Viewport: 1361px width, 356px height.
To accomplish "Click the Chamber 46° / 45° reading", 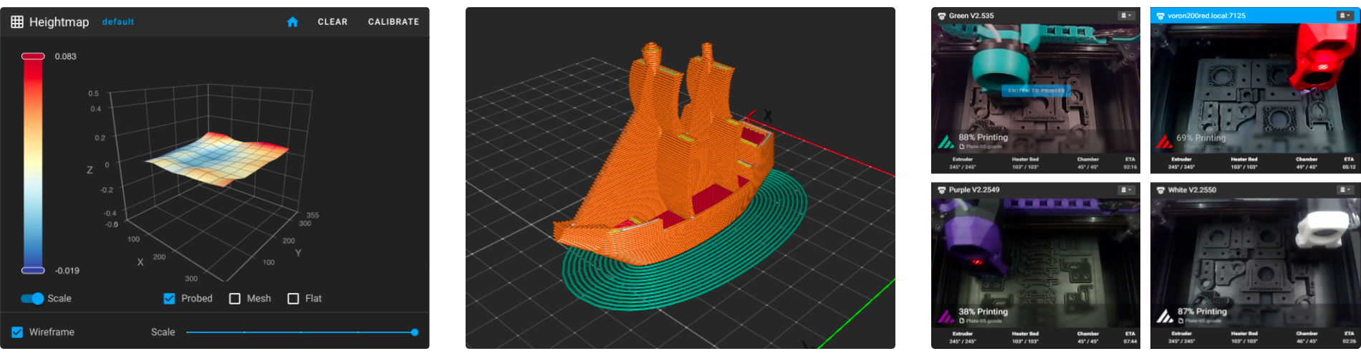I will tap(1307, 341).
